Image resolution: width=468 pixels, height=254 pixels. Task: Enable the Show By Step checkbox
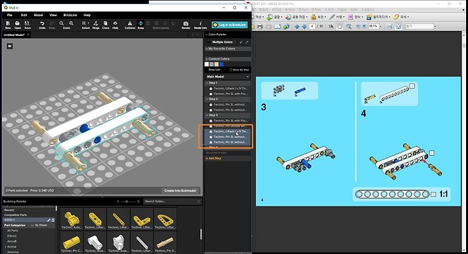(231, 70)
